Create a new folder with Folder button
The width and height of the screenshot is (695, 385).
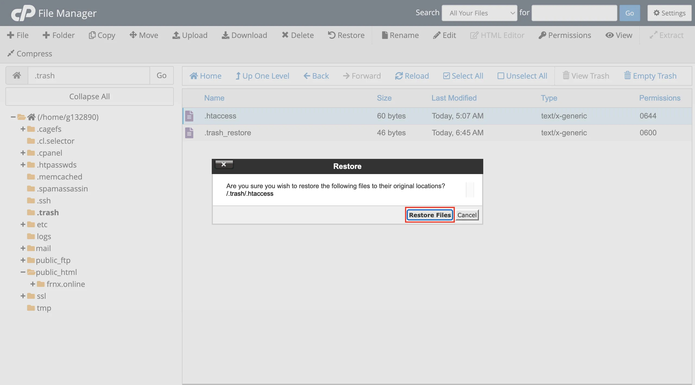point(58,35)
